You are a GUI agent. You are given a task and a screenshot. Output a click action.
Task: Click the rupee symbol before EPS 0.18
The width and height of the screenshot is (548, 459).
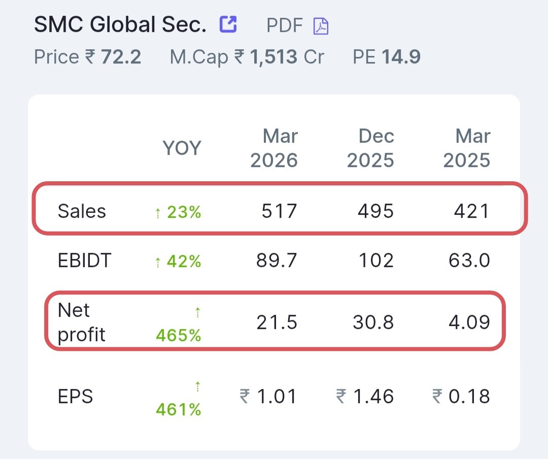pyautogui.click(x=437, y=397)
